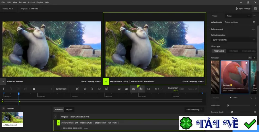This screenshot has width=259, height=132.
Task: Jump to the start of the clip
Action: 78,89
